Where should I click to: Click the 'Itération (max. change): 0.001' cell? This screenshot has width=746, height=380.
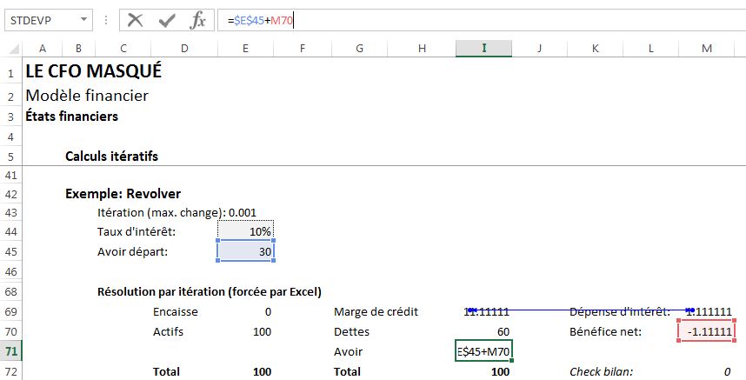click(177, 212)
